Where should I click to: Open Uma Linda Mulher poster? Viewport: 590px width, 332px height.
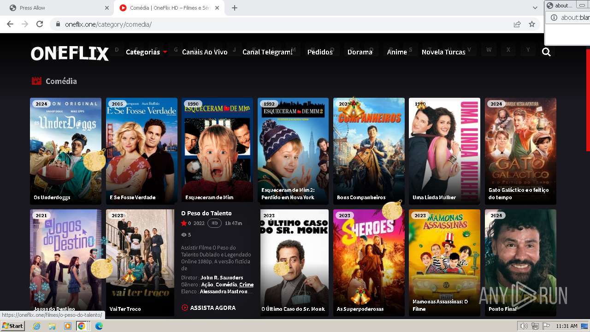444,151
